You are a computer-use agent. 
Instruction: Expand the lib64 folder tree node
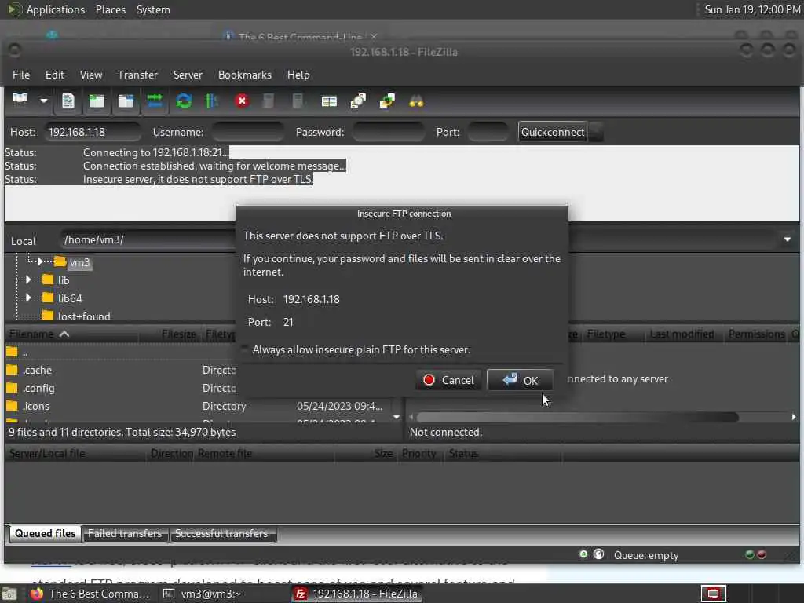28,298
